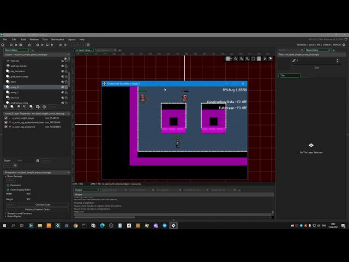Viewport: 349px width, 262px height.
Task: Create a new background layer via layer toolbar
Action: click(6, 107)
